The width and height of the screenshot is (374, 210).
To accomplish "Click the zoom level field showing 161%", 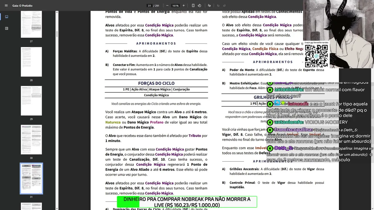I will pos(175,6).
